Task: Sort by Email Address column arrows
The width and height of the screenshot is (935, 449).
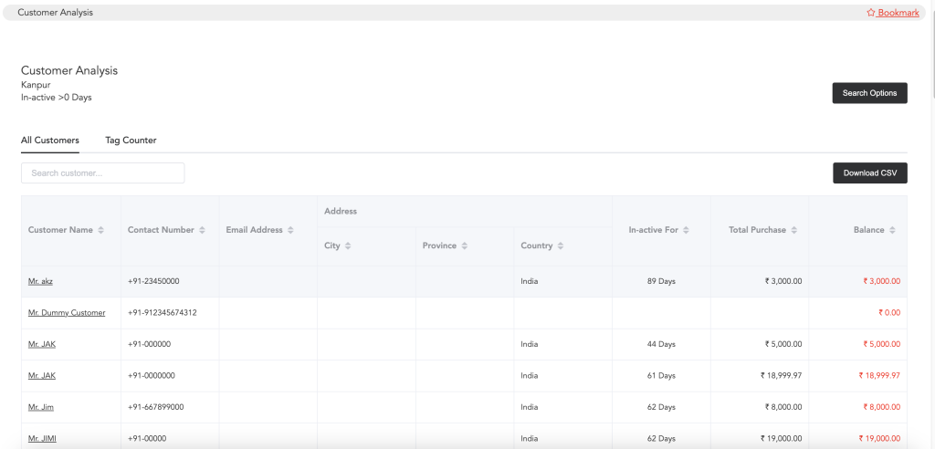Action: (290, 230)
